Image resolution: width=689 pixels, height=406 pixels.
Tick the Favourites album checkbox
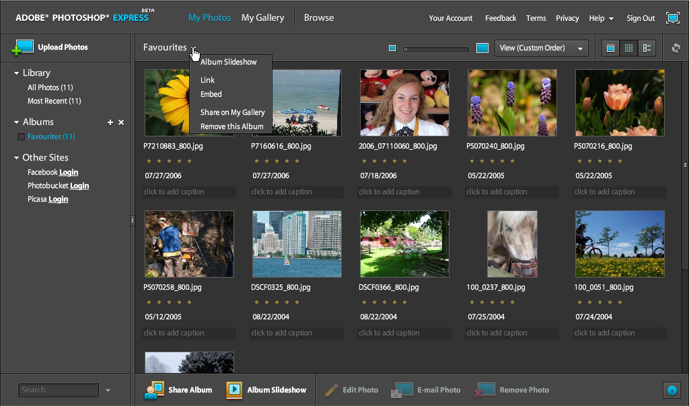pyautogui.click(x=21, y=137)
